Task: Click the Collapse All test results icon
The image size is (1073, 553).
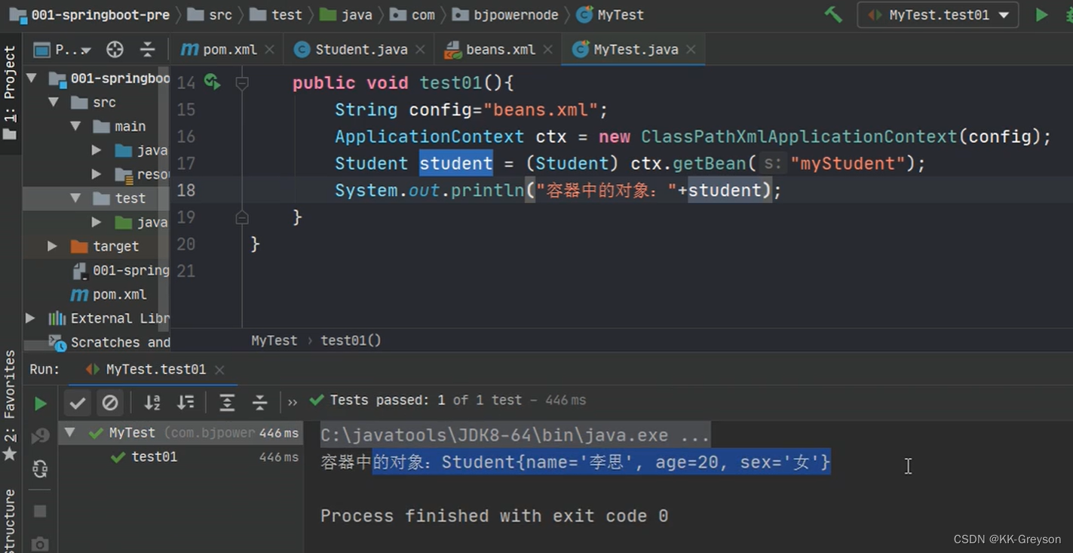Action: (x=259, y=403)
